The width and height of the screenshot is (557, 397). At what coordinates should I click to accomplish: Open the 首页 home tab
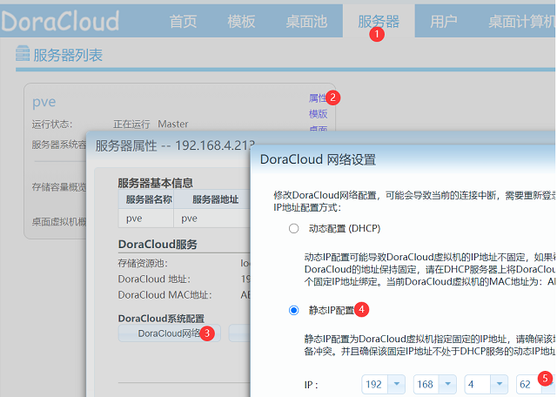click(x=183, y=22)
